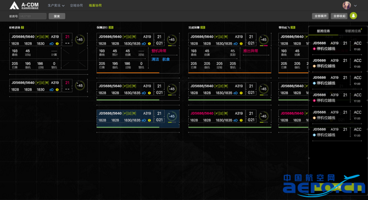
Task: Click the orange status dot on the second task item
Action: pyautogui.click(x=314, y=66)
